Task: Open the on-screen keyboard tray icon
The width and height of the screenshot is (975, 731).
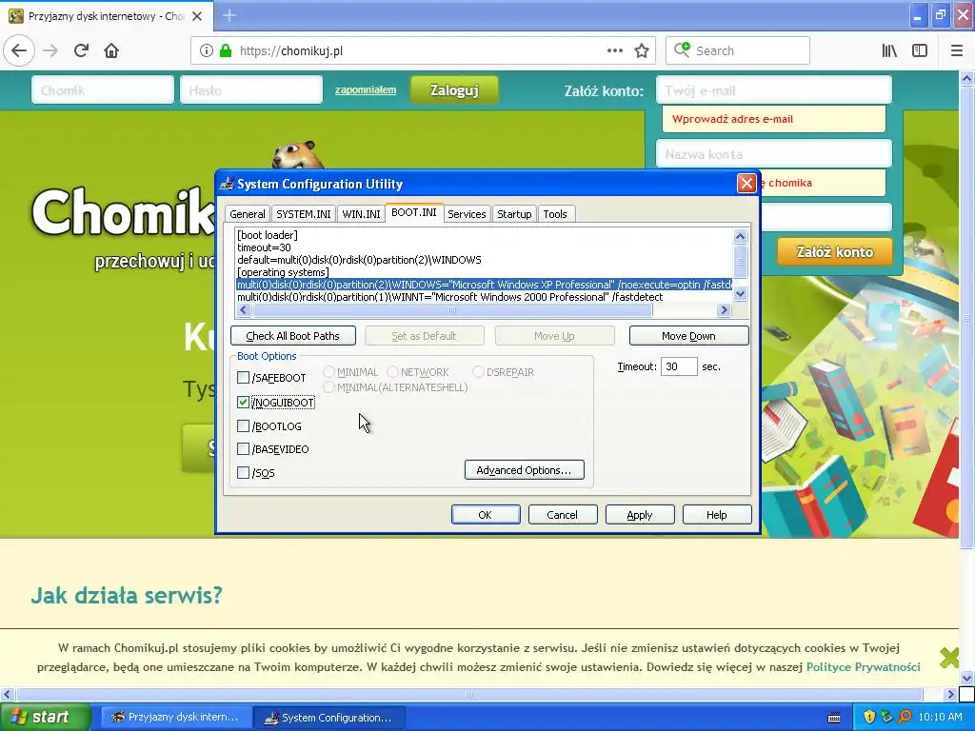Action: coord(834,718)
